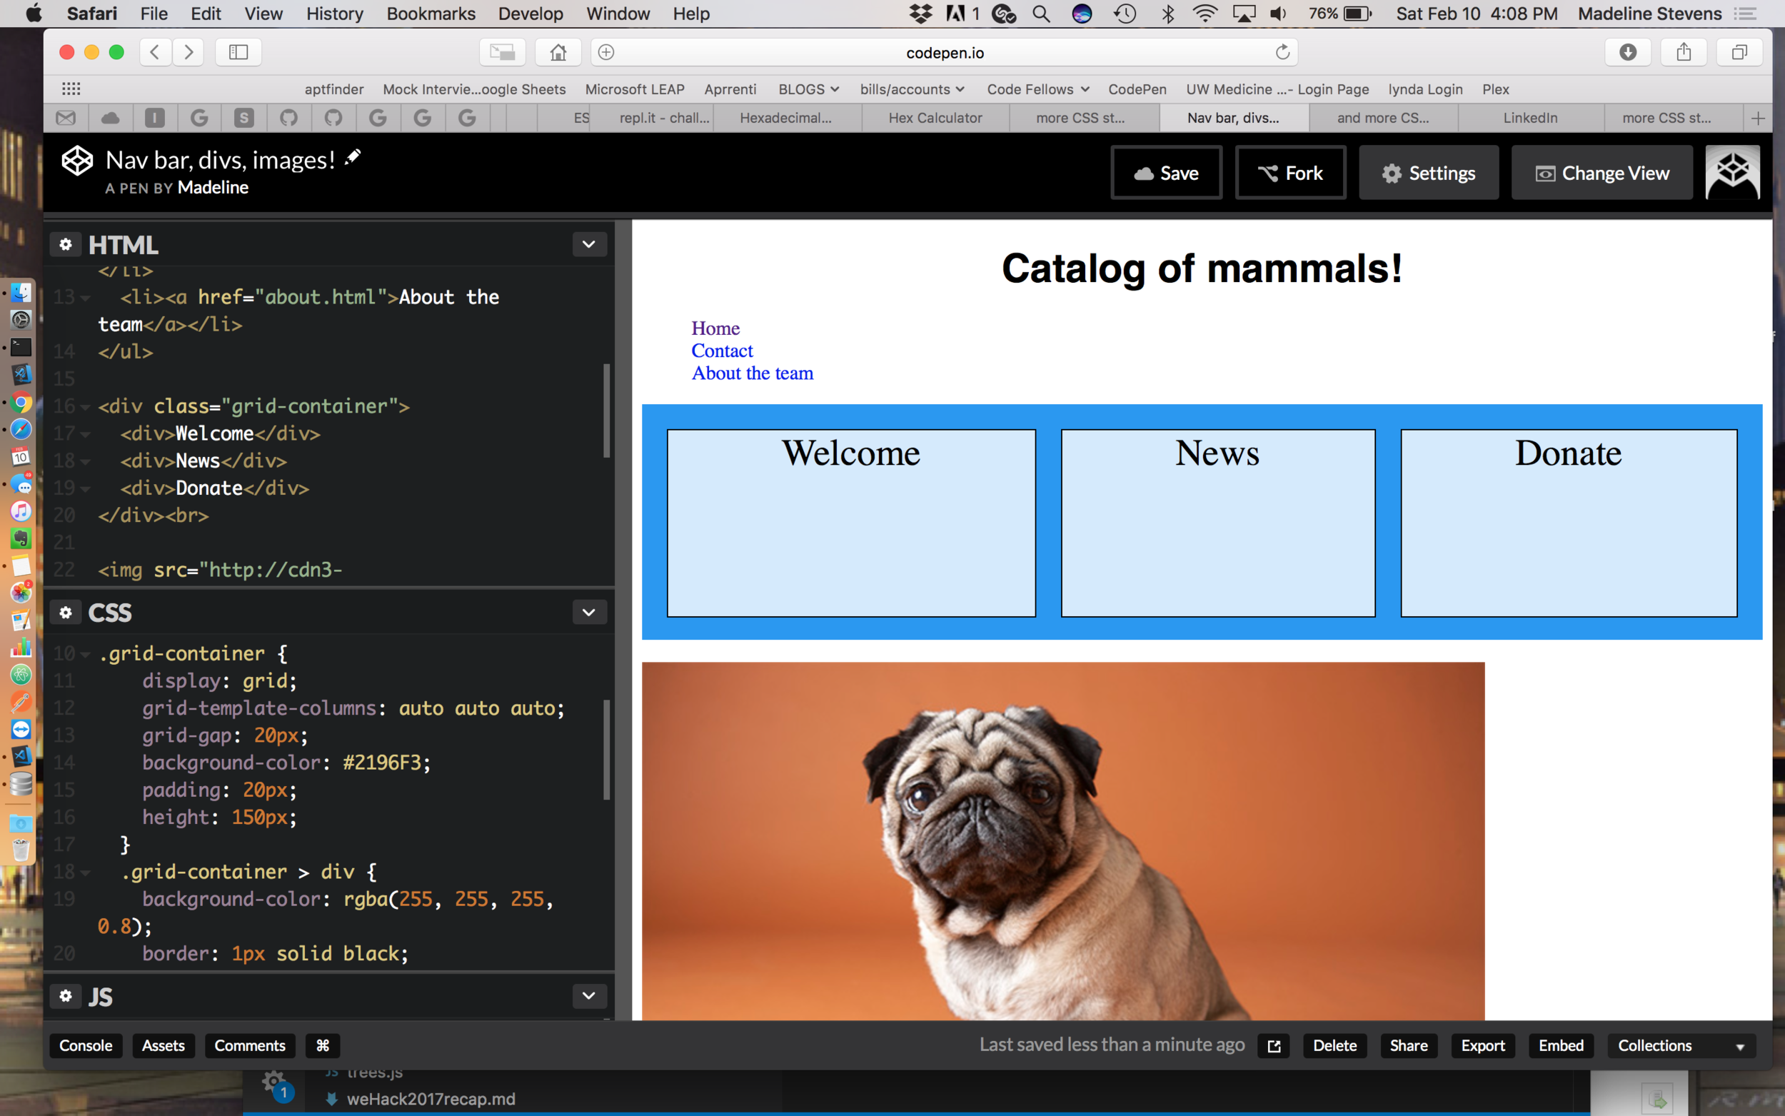Viewport: 1785px width, 1116px height.
Task: Open Favorites grid icon in bookmarks bar
Action: [x=71, y=89]
